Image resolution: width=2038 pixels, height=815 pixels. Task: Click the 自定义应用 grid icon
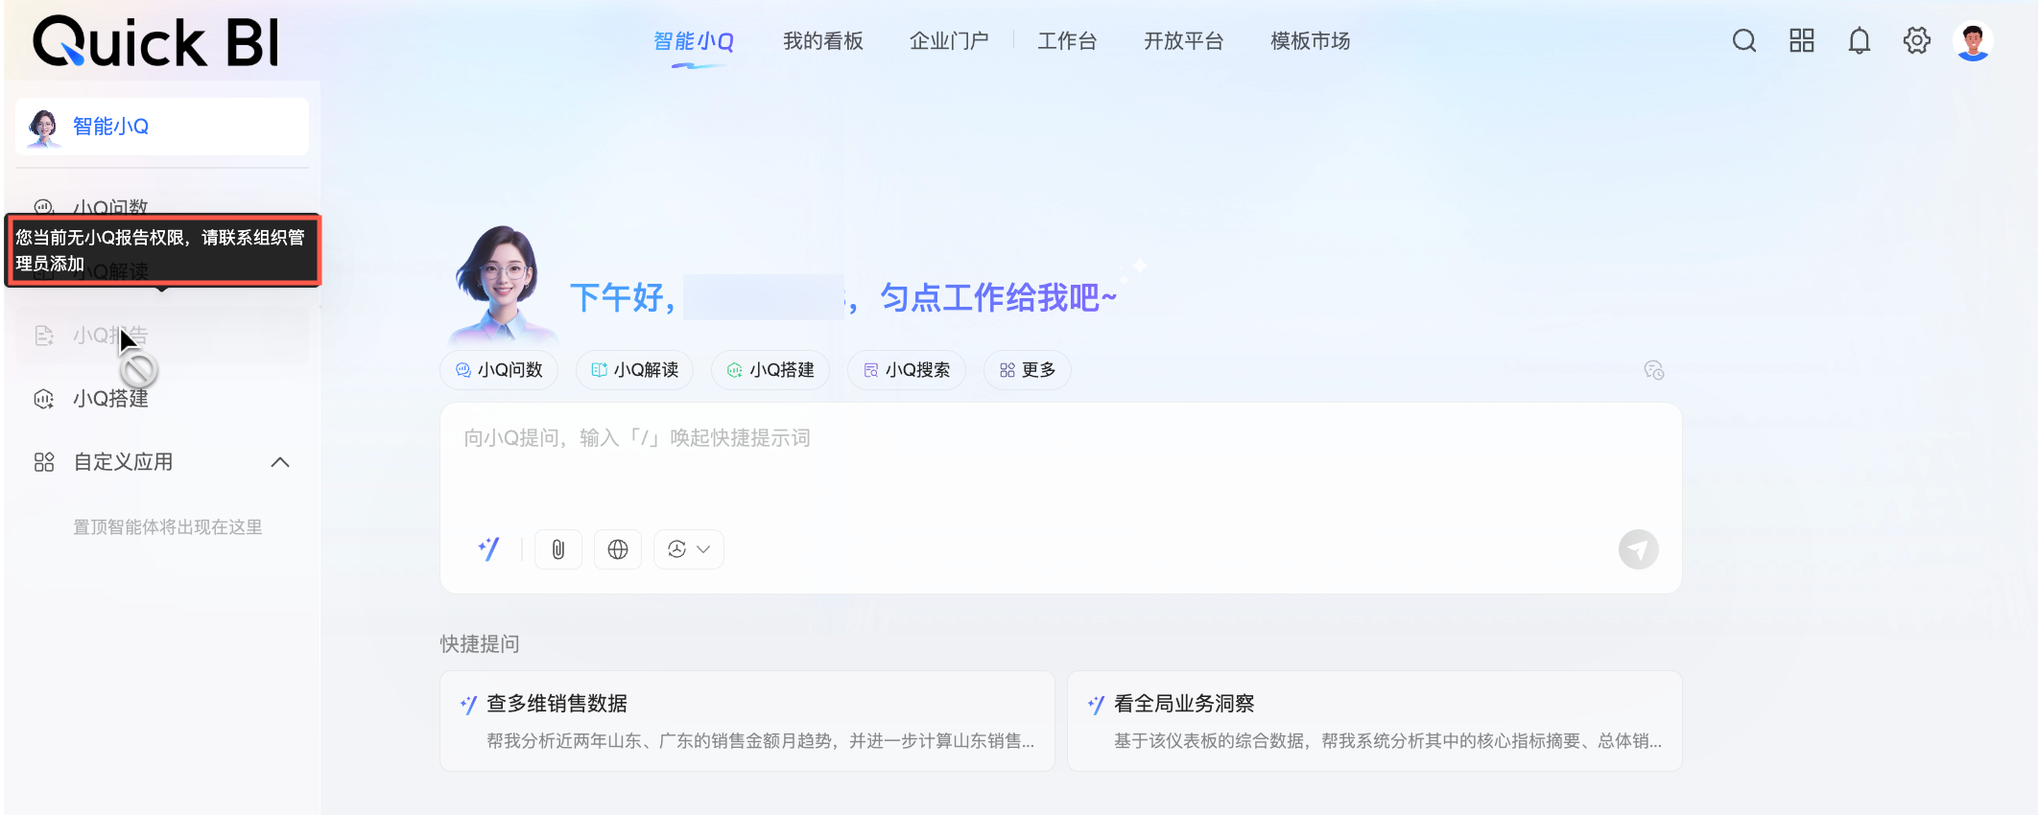point(44,462)
